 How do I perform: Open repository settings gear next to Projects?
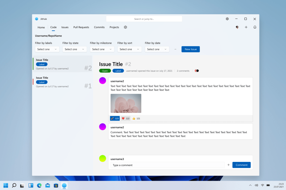[x=126, y=27]
